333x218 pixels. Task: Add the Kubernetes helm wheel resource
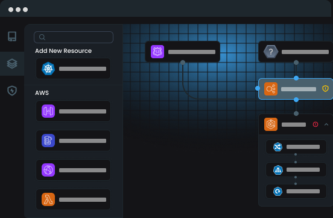pyautogui.click(x=73, y=68)
